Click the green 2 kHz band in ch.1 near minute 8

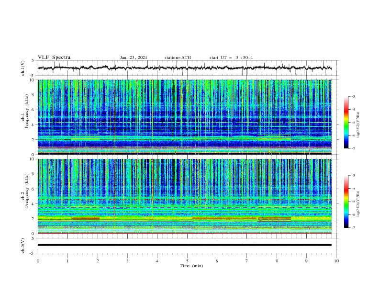tap(274, 139)
